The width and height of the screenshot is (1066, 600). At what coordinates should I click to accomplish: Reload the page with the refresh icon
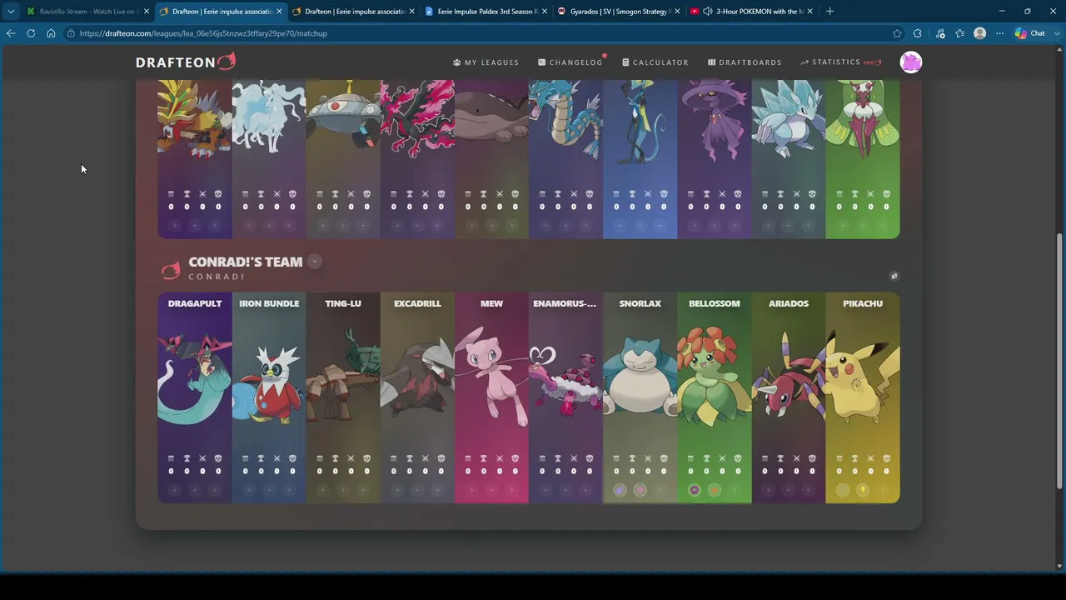(31, 33)
